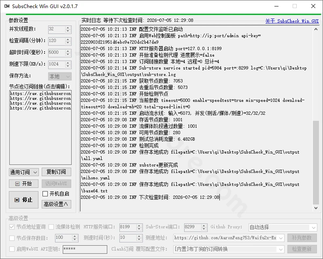Click the 检查更新 button

pyautogui.click(x=302, y=249)
